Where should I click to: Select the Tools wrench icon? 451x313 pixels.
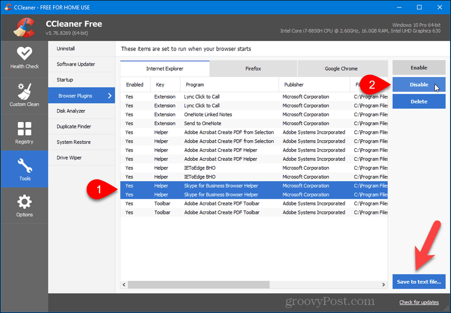(x=25, y=166)
